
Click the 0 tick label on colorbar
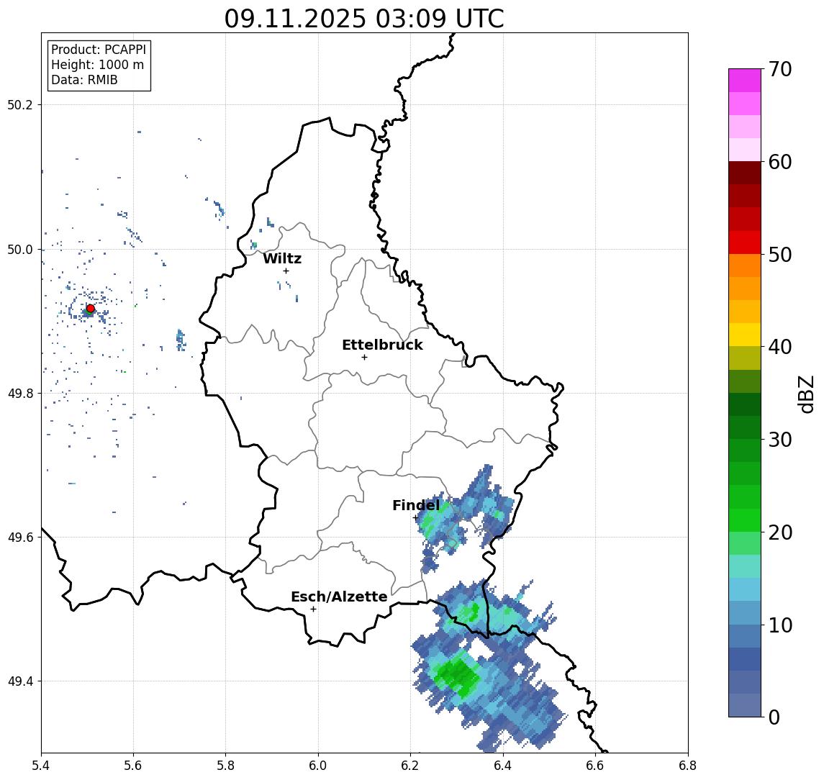tap(774, 717)
